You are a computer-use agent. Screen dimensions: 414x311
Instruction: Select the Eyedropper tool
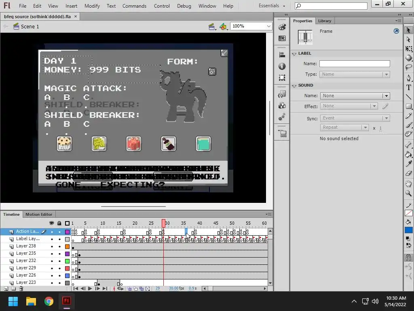(x=408, y=164)
